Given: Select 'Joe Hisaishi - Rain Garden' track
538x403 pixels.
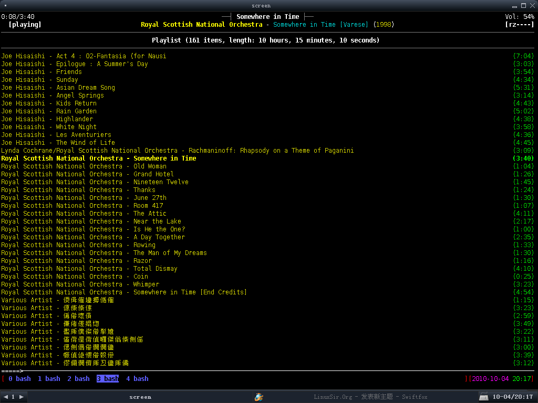Looking at the screenshot, I should tap(267, 111).
